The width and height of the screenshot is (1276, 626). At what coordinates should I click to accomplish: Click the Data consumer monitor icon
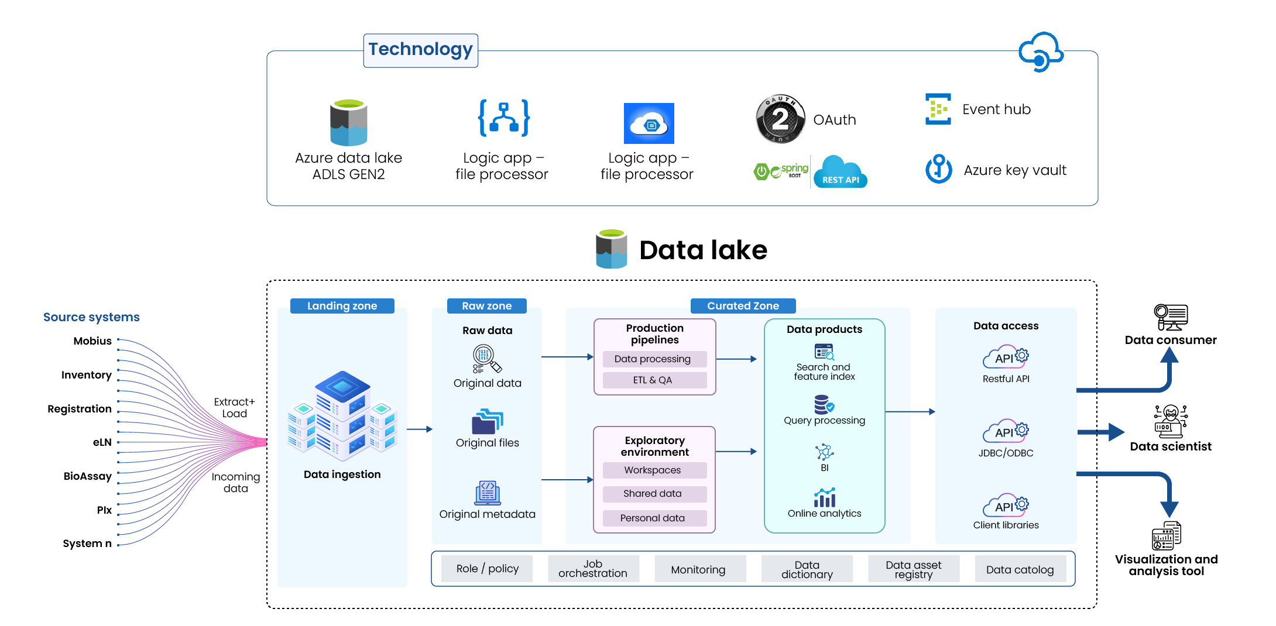(1171, 317)
